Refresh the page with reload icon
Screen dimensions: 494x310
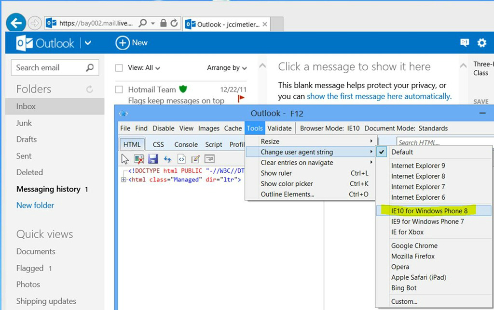(x=174, y=23)
